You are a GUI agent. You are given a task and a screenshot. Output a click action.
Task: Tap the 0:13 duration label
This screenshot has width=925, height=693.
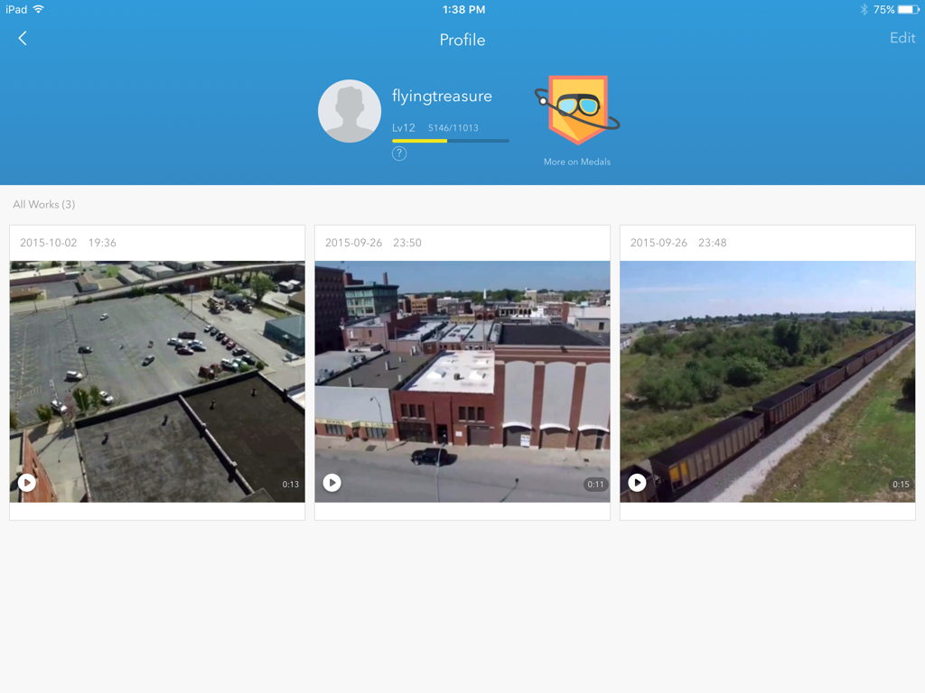click(290, 485)
